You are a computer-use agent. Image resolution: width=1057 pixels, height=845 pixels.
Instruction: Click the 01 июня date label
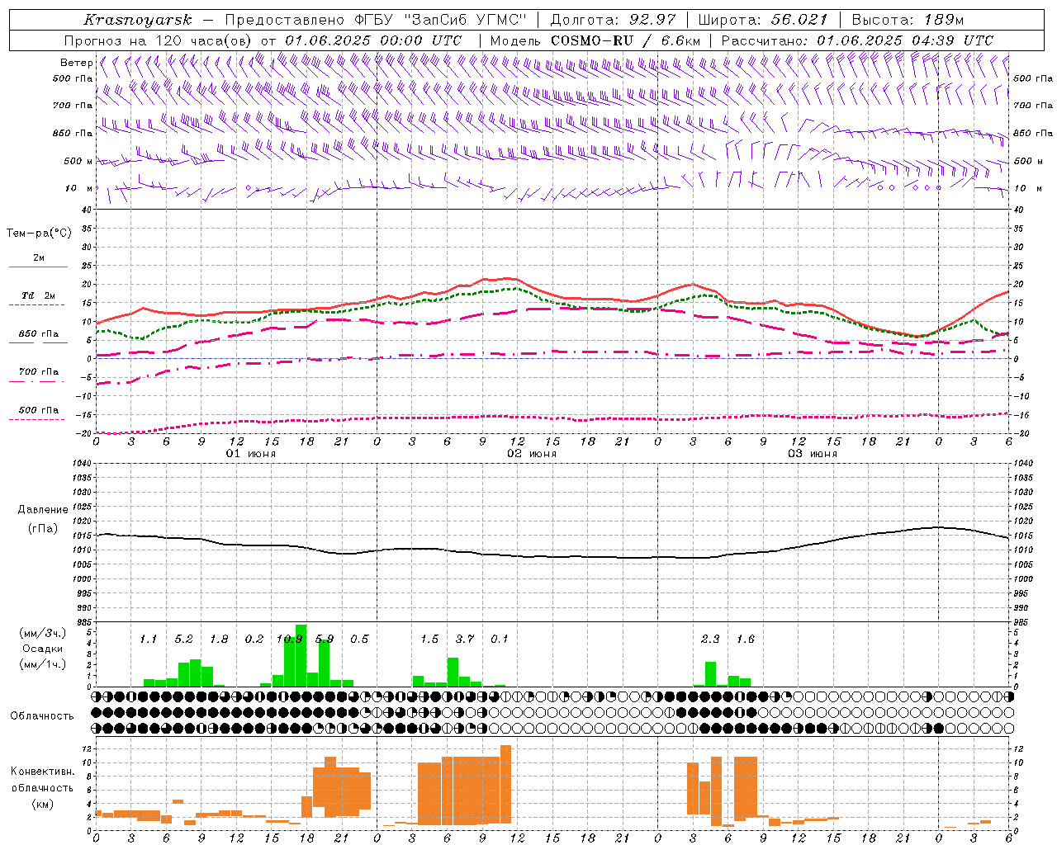point(251,454)
